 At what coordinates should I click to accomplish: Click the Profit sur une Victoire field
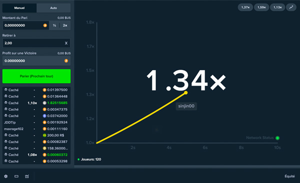[36, 60]
